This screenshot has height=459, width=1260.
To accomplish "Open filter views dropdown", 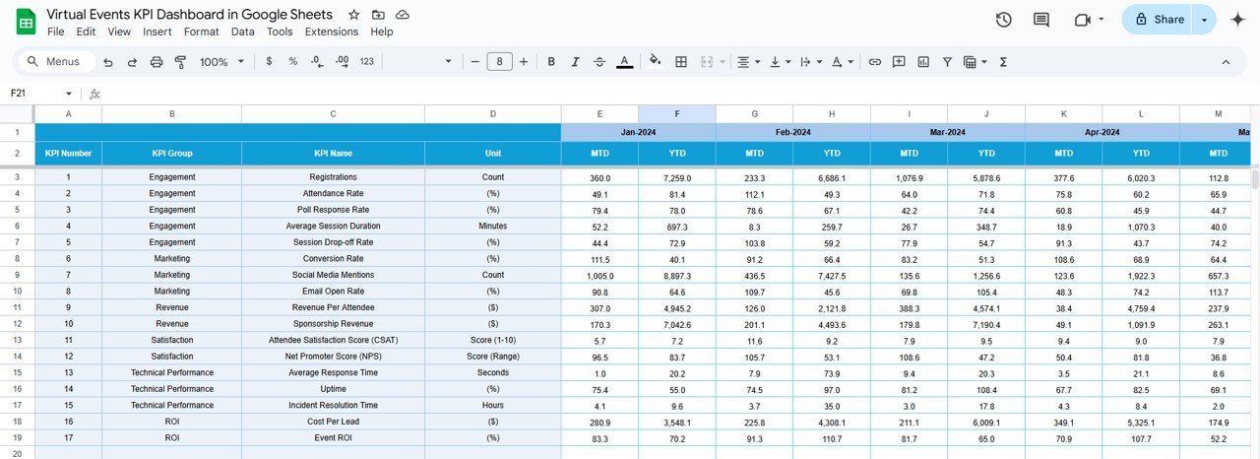I will [x=975, y=61].
